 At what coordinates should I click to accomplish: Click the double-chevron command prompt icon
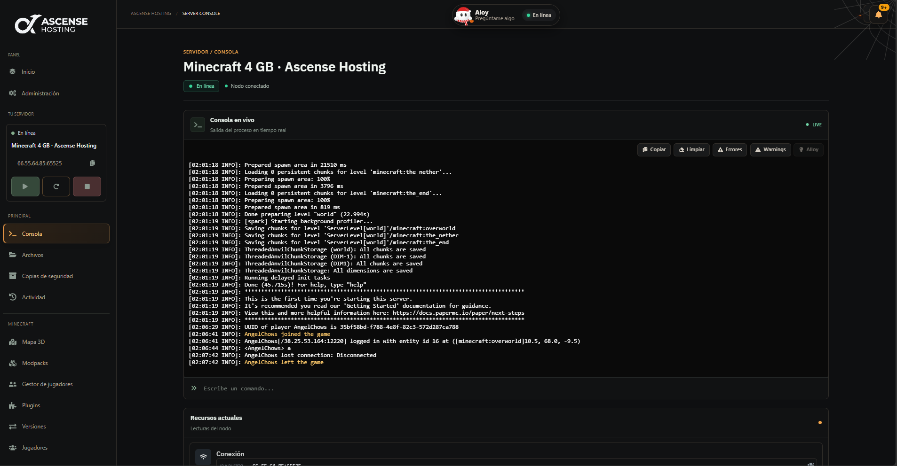click(x=194, y=388)
